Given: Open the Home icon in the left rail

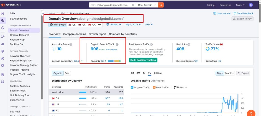Looking at the screenshot, I should 3,13.
